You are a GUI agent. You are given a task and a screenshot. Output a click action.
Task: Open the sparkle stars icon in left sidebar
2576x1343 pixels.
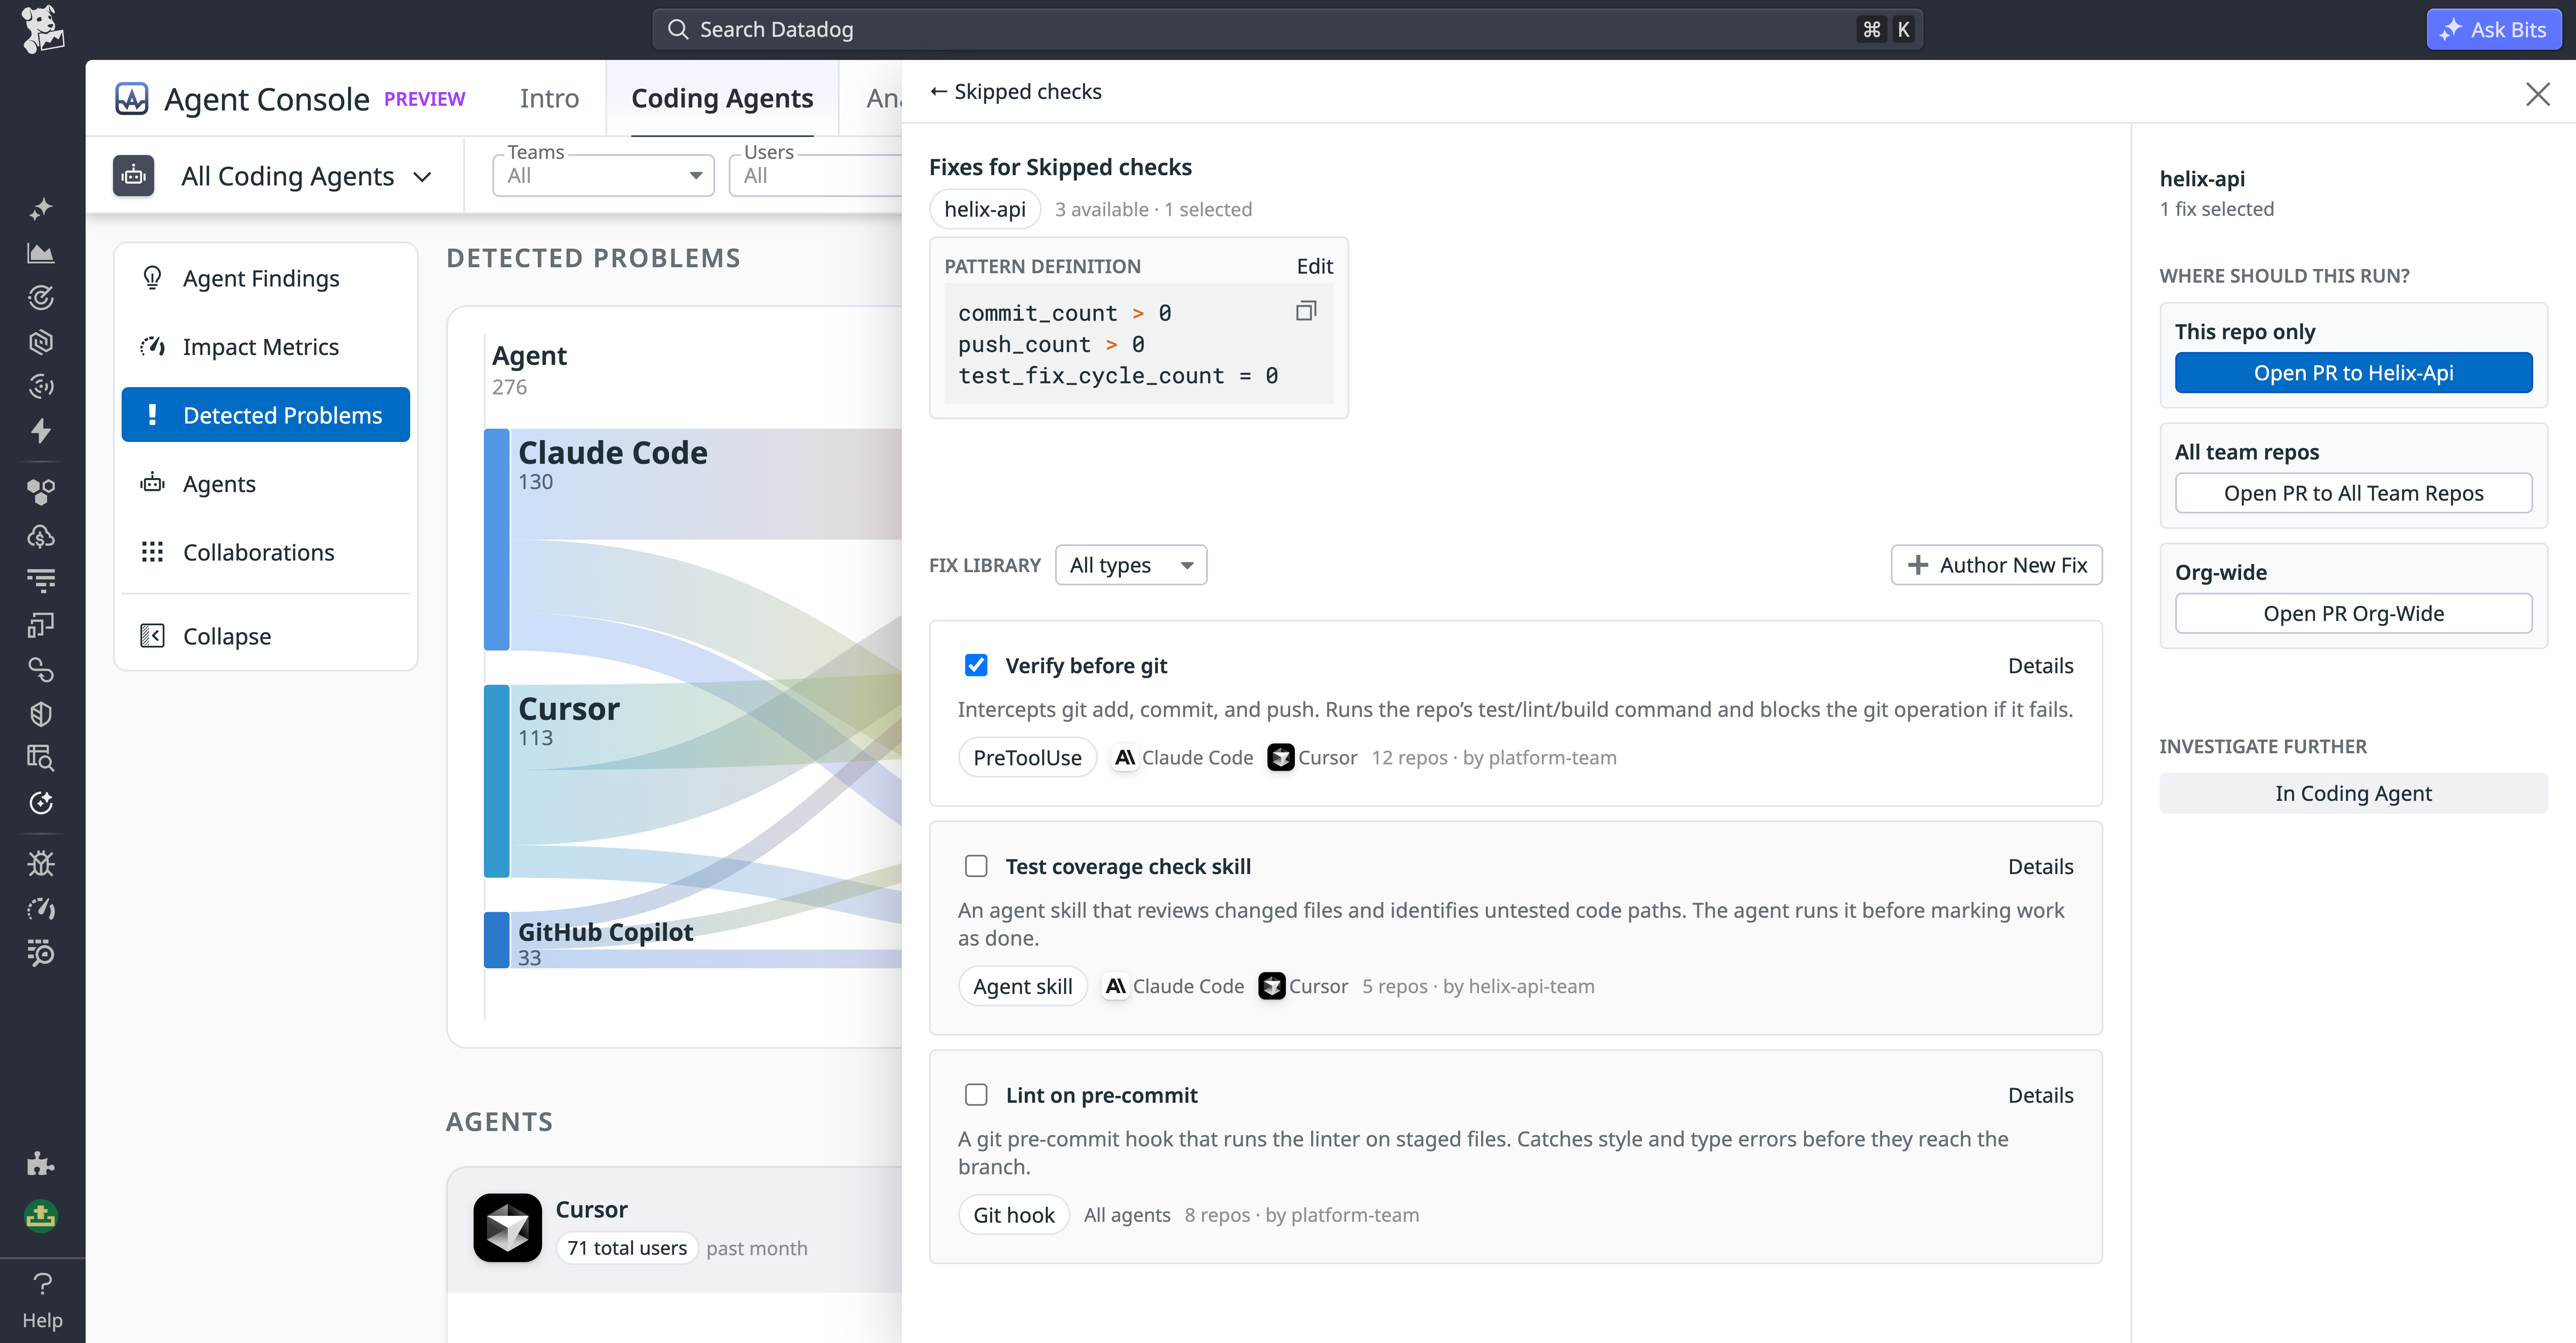click(x=41, y=208)
